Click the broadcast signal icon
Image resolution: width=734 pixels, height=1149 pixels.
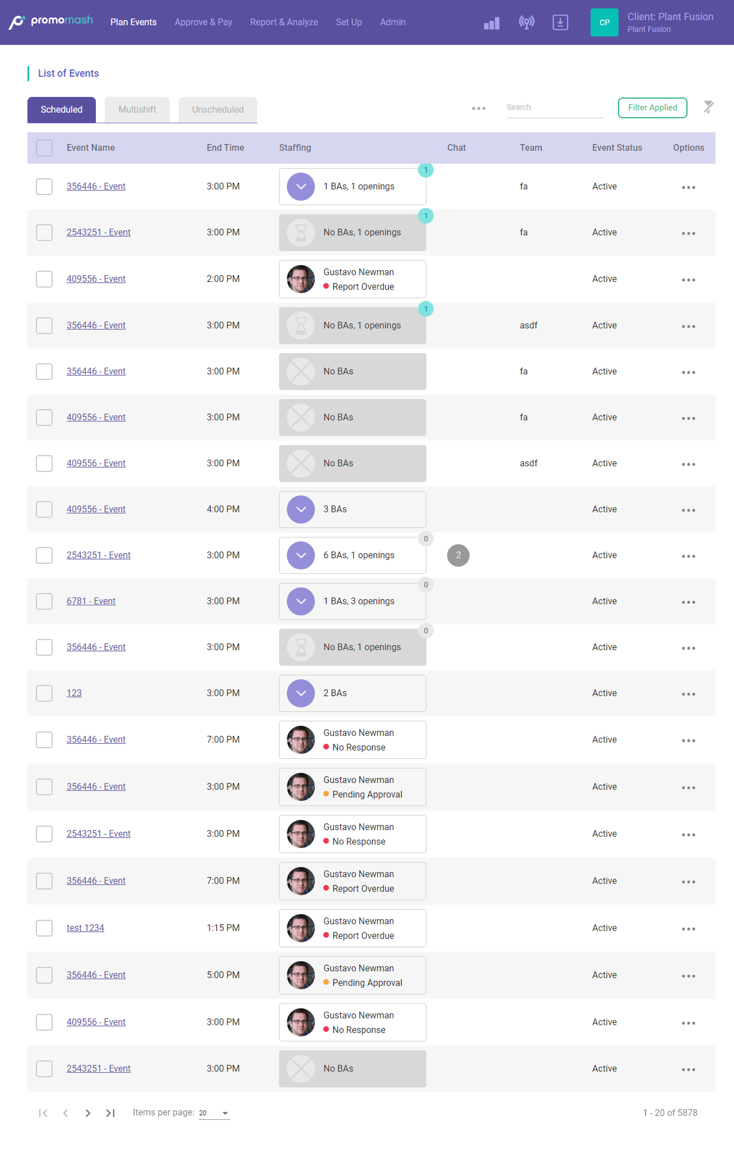(x=526, y=22)
